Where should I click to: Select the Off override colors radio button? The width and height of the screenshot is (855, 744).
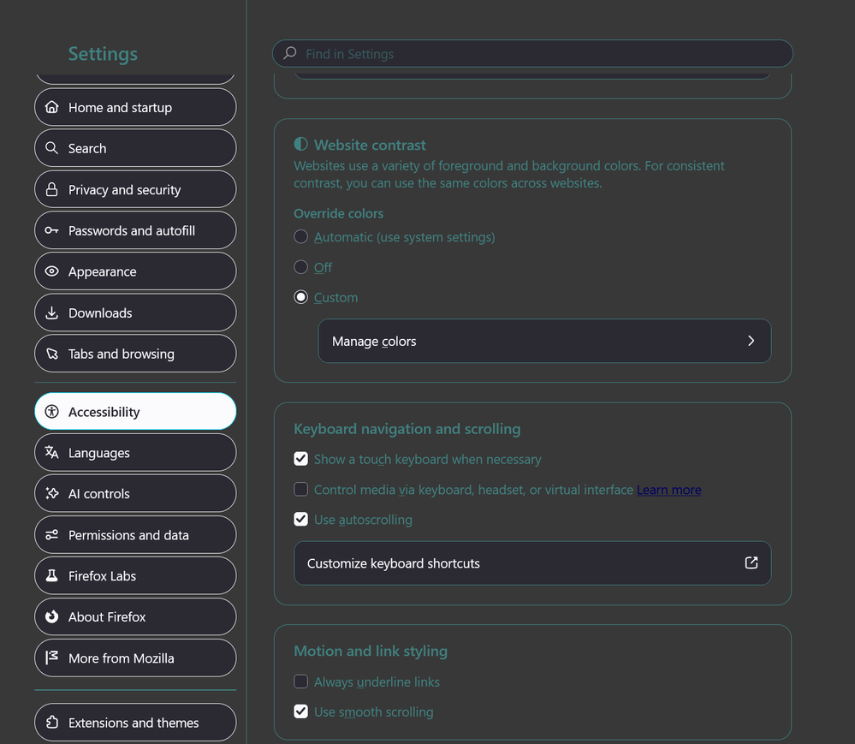tap(301, 267)
